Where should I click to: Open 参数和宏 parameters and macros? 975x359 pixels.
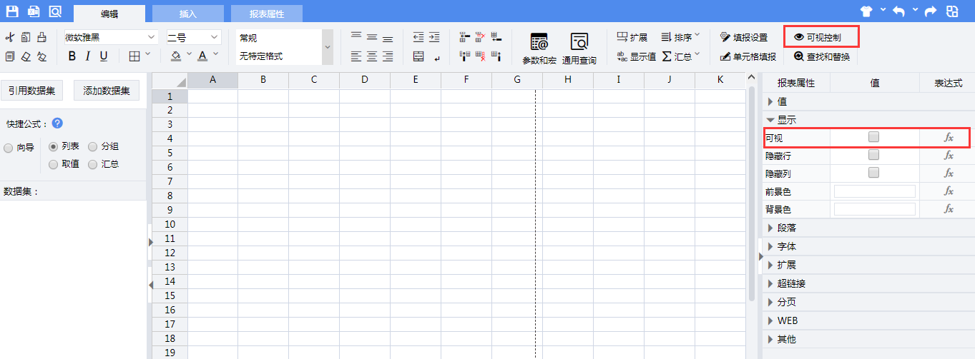539,49
